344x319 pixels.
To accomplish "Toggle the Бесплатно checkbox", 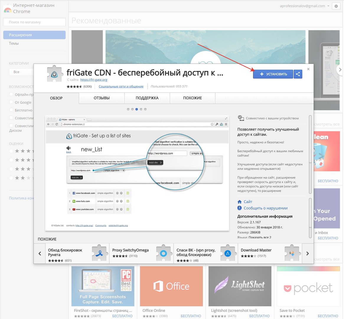I will coord(11,110).
